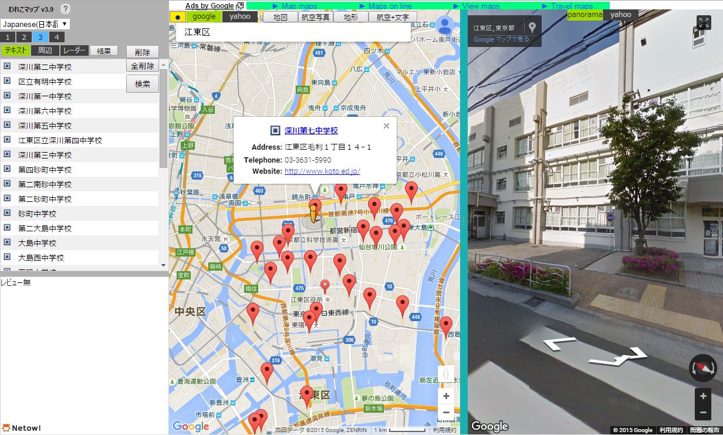The width and height of the screenshot is (723, 435).
Task: Select the テキスト tab
Action: [x=15, y=50]
